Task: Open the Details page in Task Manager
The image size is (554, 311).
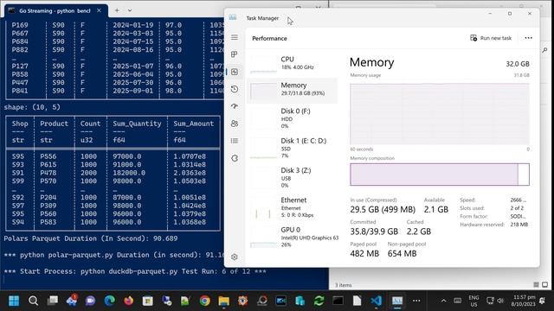Action: (x=235, y=141)
